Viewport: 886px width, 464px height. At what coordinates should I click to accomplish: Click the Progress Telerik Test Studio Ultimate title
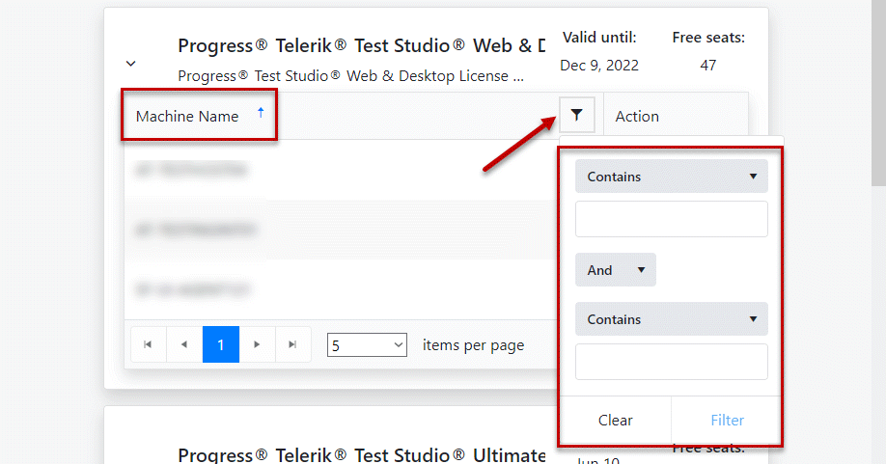(362, 455)
